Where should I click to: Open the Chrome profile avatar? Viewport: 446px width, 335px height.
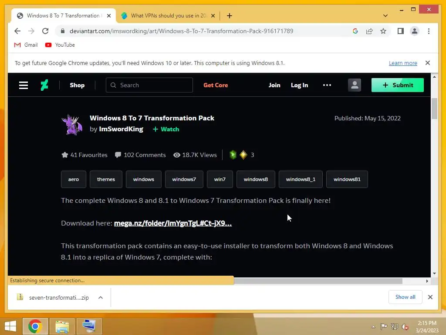pyautogui.click(x=415, y=31)
